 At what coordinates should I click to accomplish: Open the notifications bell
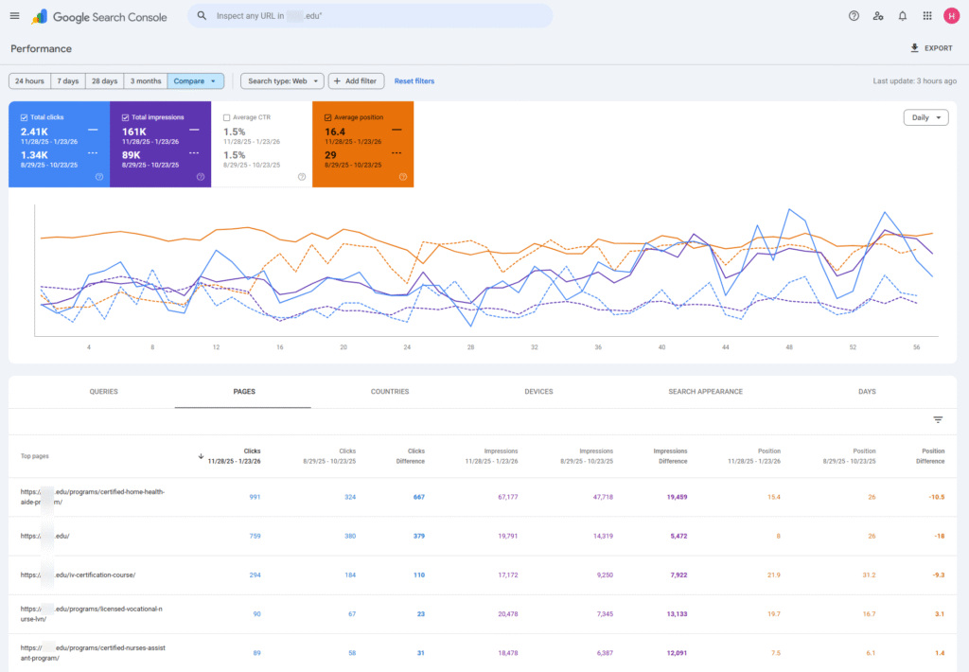[902, 15]
